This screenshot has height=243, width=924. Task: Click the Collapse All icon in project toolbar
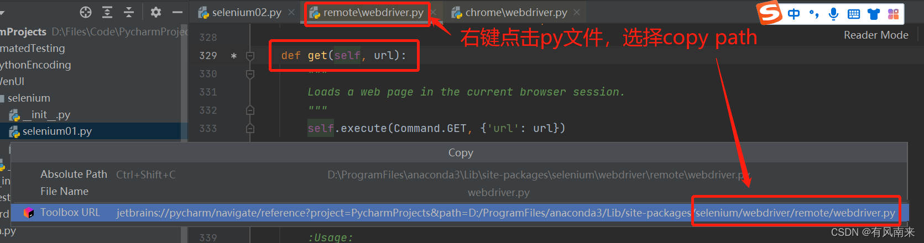(129, 12)
